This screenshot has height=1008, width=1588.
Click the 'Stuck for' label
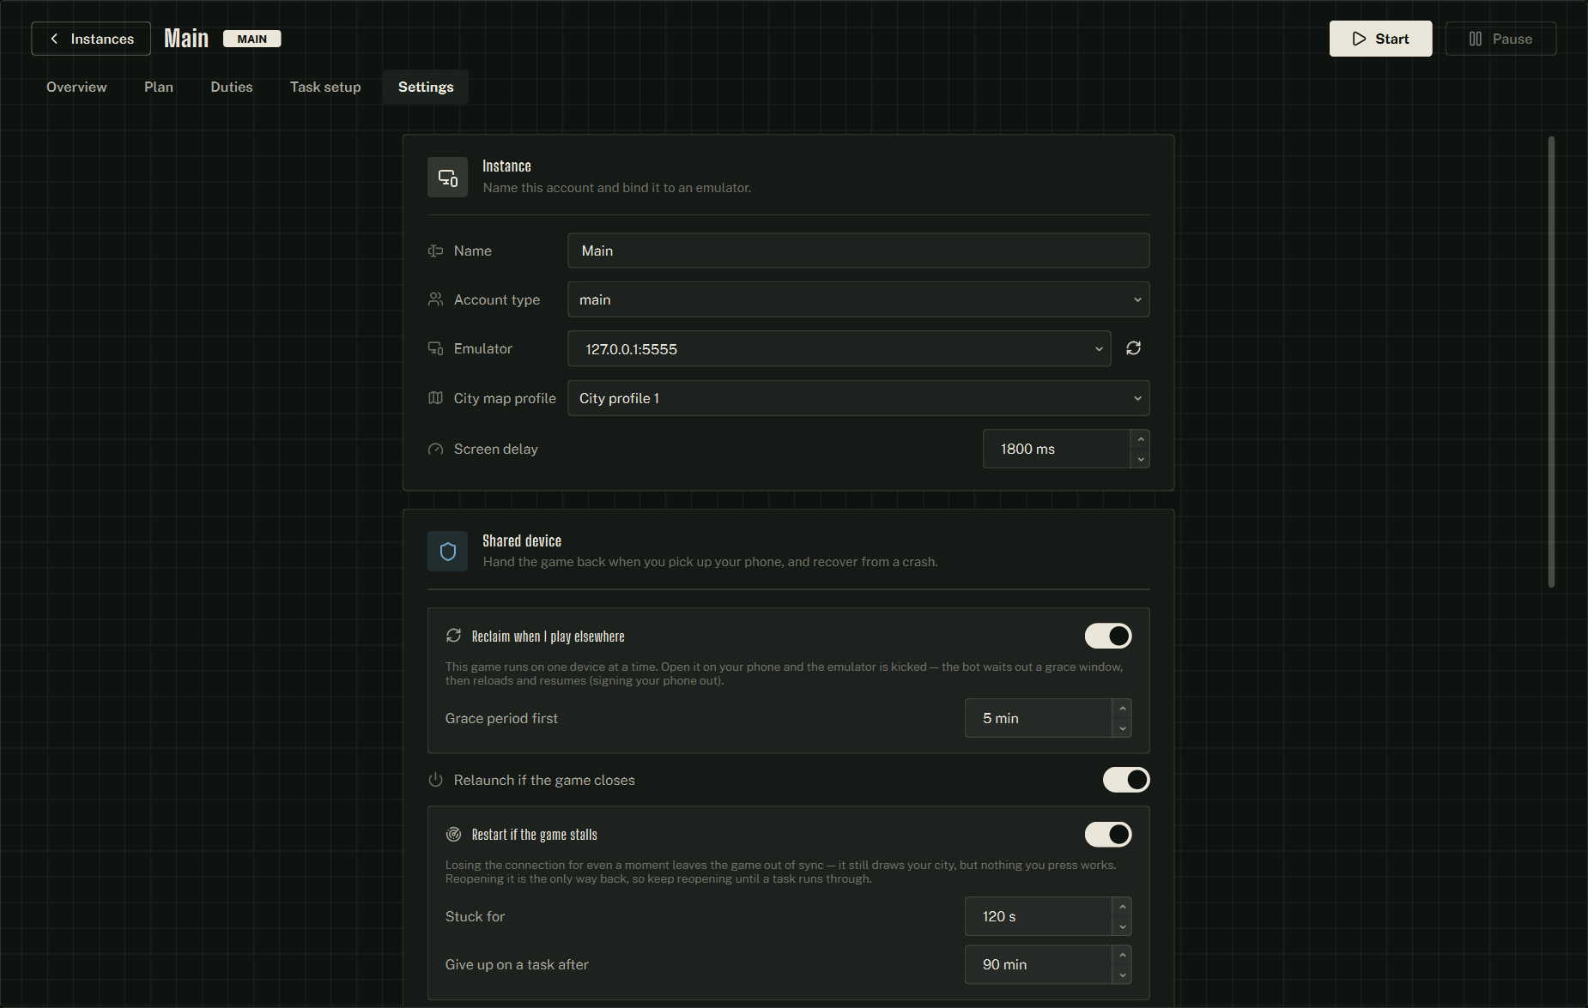coord(475,916)
